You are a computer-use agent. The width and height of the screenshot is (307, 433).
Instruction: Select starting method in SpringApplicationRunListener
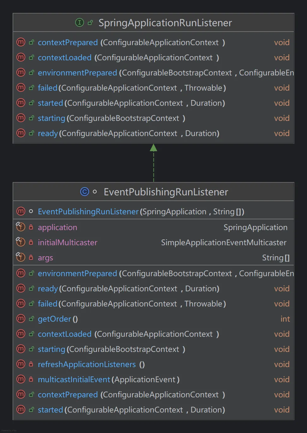[x=51, y=118]
